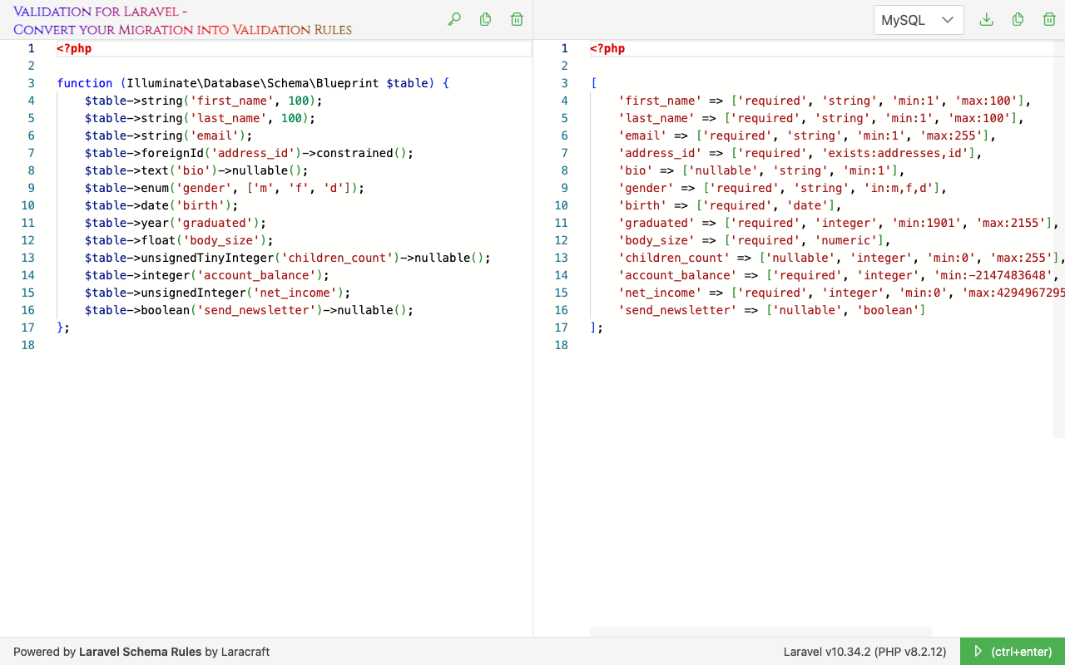Open the MySQL database driver dropdown
Viewport: 1065px width, 665px height.
pos(919,20)
